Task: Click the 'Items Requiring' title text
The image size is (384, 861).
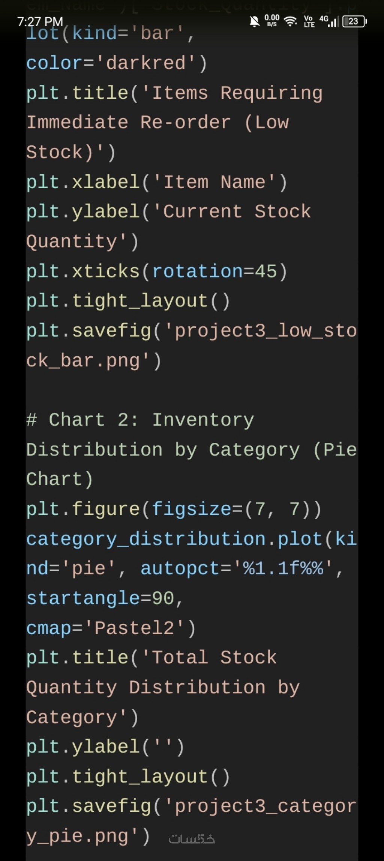Action: pyautogui.click(x=236, y=93)
